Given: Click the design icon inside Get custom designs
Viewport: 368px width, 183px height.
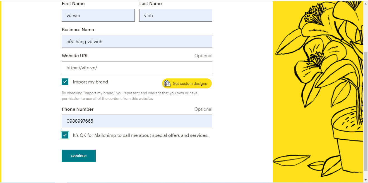Looking at the screenshot, I should point(167,83).
